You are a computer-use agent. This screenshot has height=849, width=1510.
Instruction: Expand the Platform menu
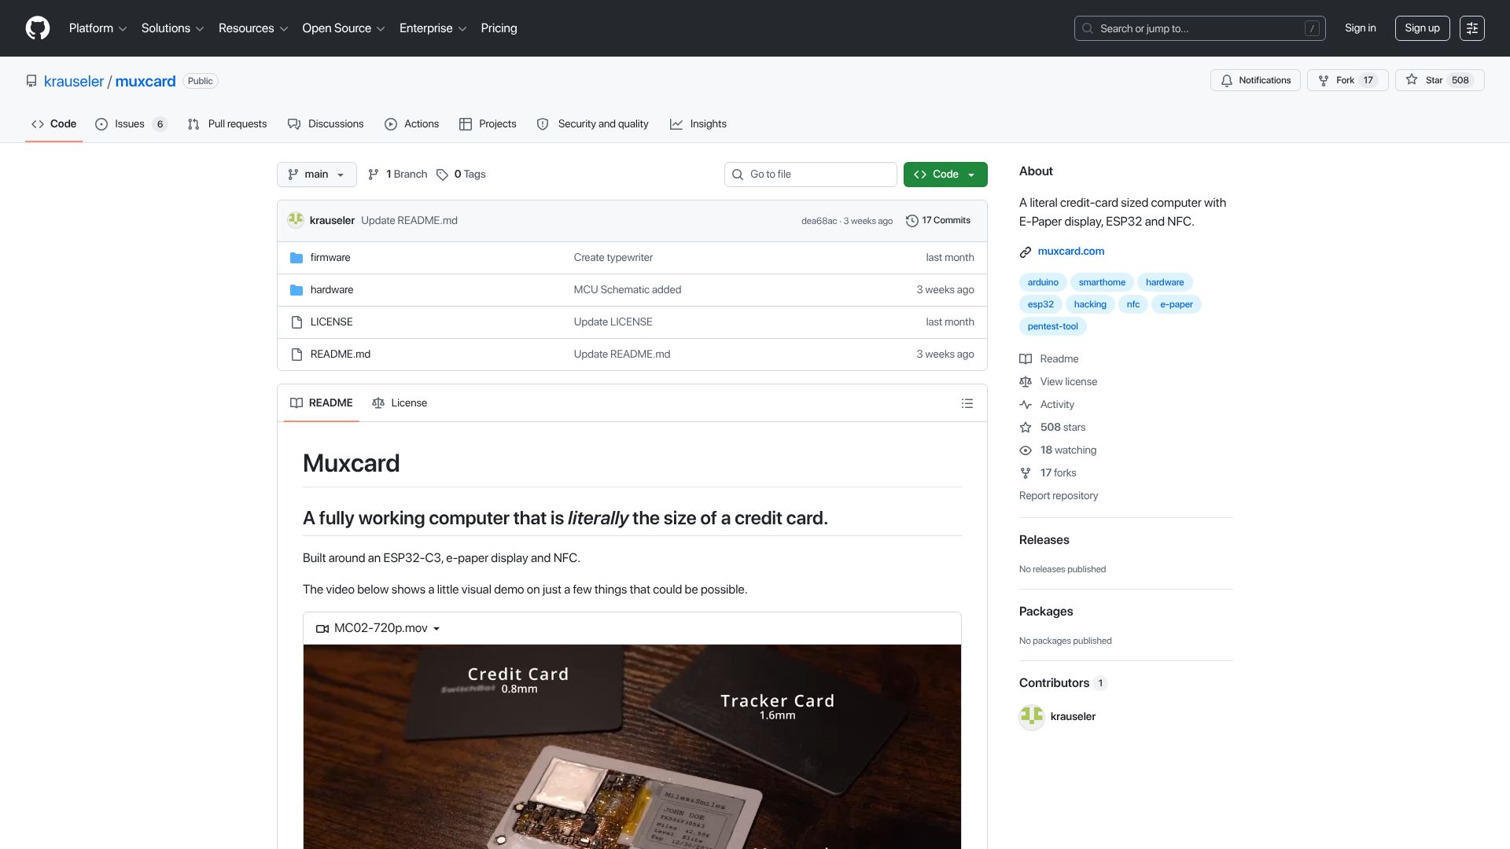pyautogui.click(x=98, y=28)
